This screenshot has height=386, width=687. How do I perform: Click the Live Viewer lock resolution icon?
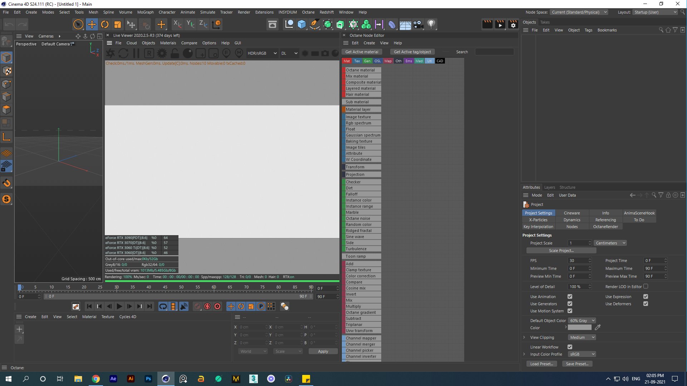(x=175, y=53)
